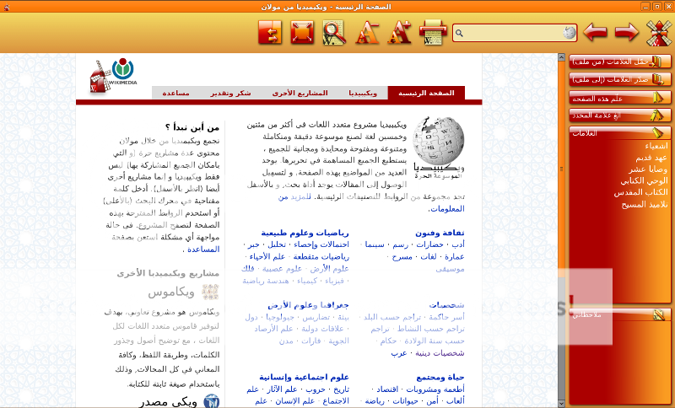
Task: Click the Wiktionary tile icon beside ويكاموس
Action: [x=210, y=293]
